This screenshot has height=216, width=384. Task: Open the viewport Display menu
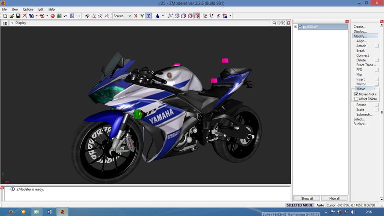[21, 23]
